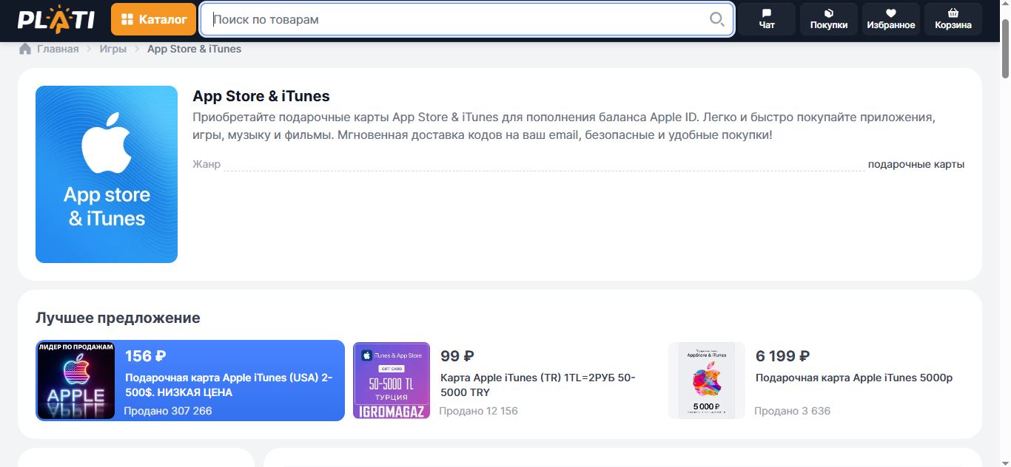Open the Каталог menu button

pos(154,19)
